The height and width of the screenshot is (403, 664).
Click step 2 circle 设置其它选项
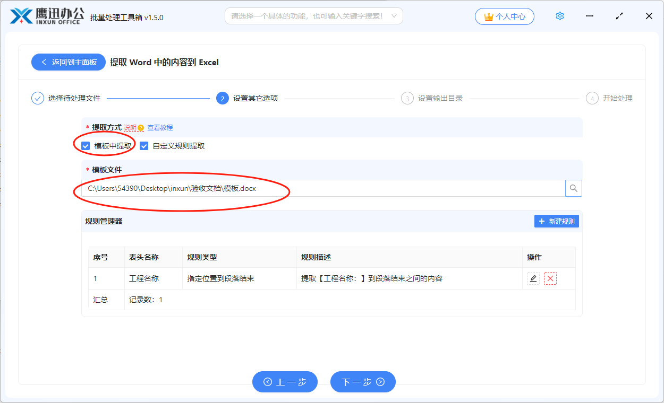222,98
